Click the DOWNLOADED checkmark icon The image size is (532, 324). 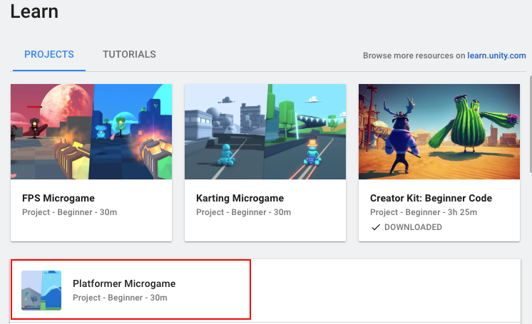click(x=375, y=227)
